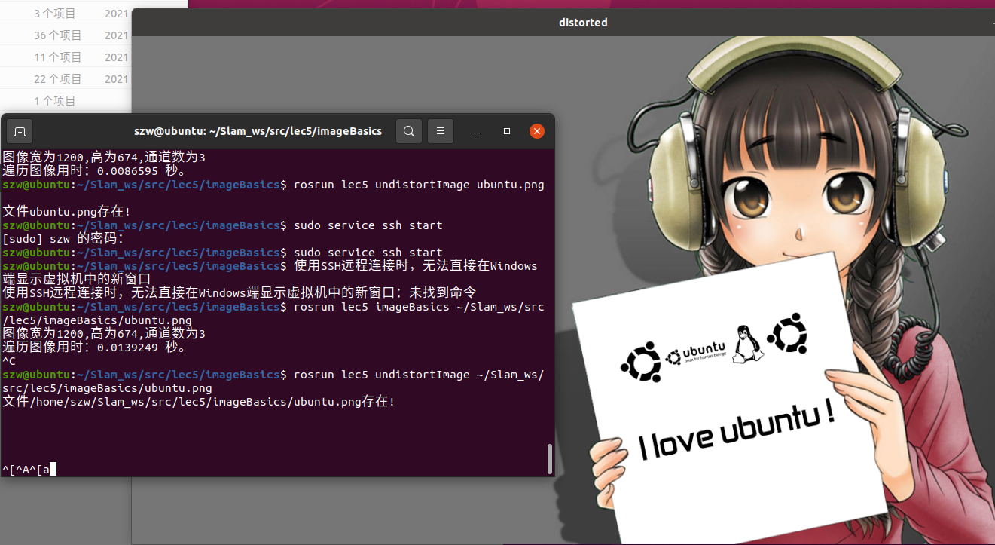Click the '^C' interrupt line in terminal
Viewport: 995px width, 545px height.
coord(9,361)
